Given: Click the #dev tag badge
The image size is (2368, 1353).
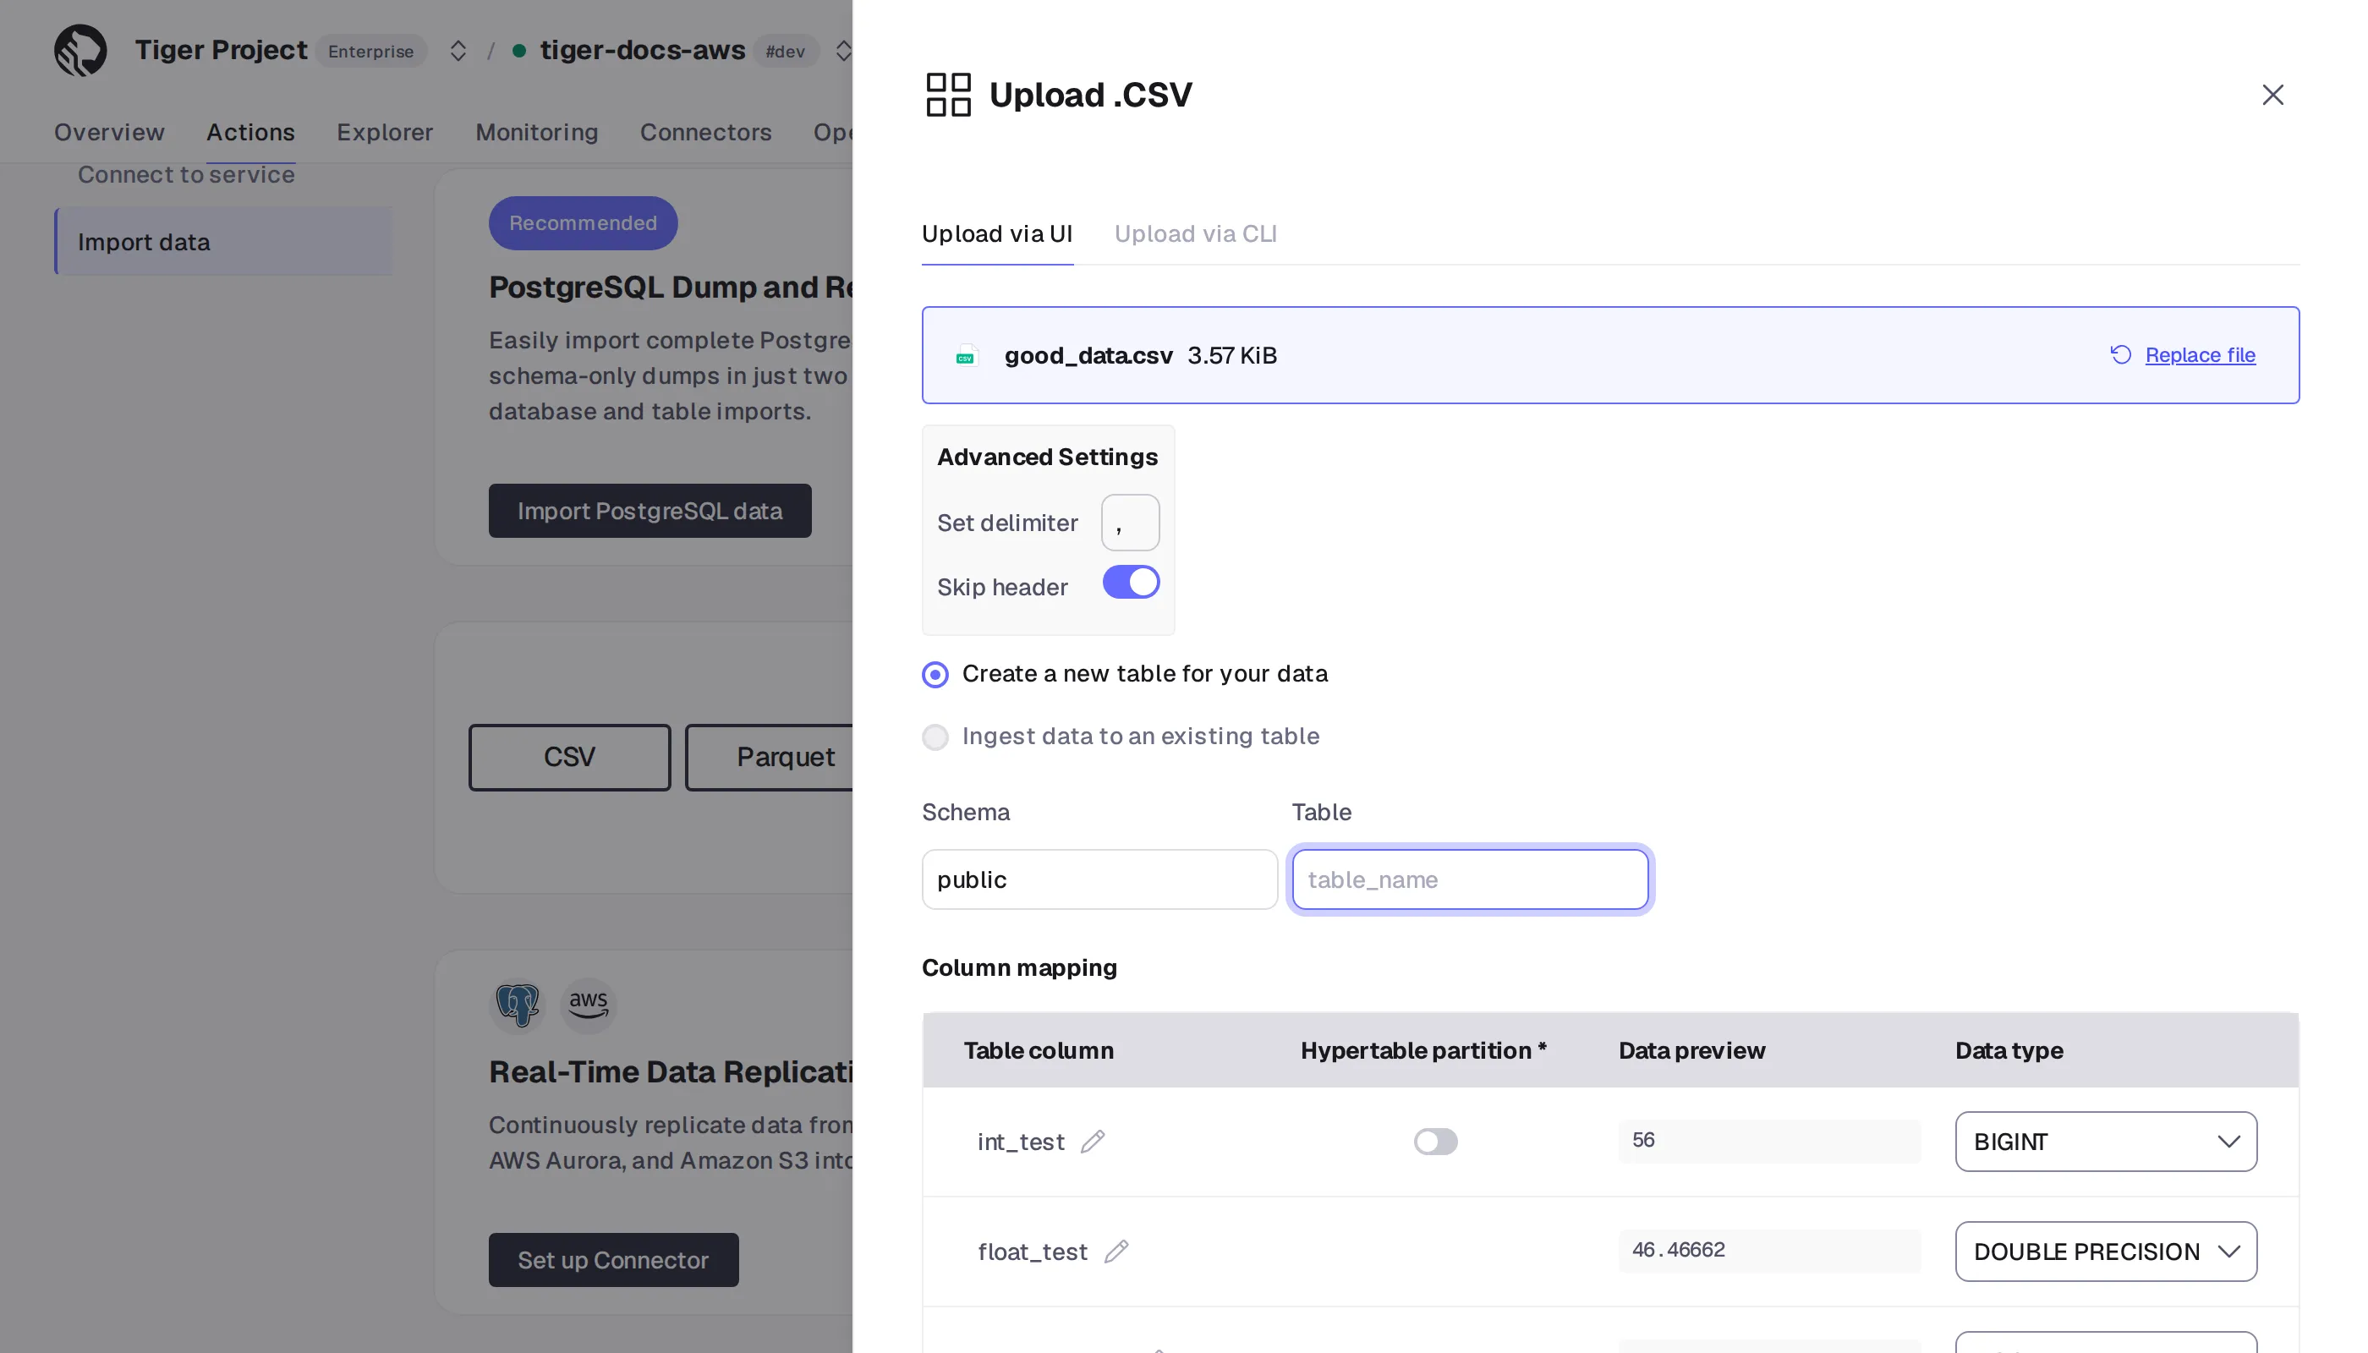Looking at the screenshot, I should pos(786,51).
